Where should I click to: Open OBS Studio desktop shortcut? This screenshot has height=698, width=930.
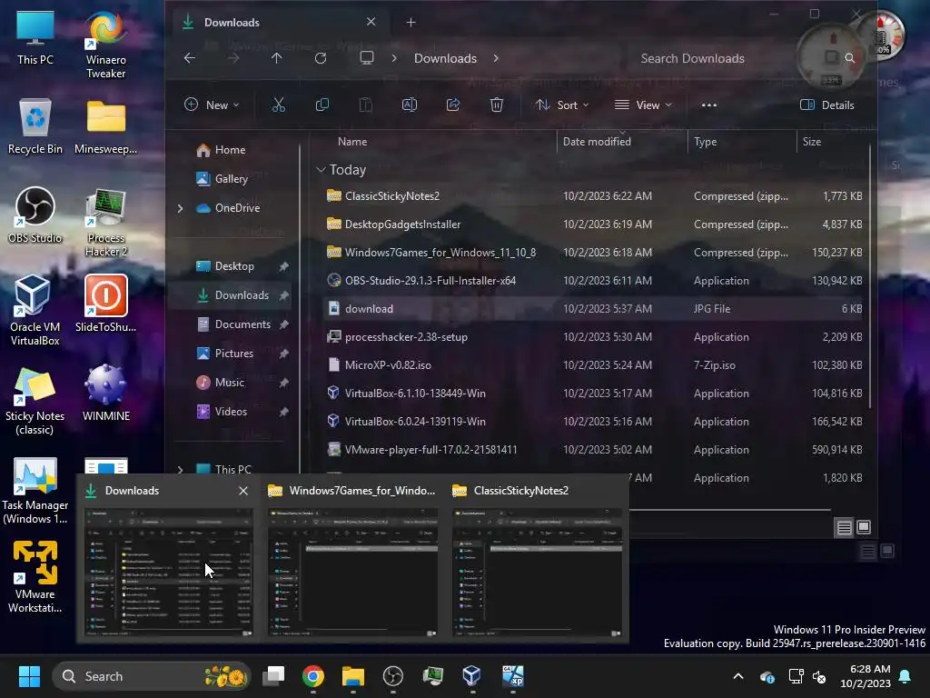pyautogui.click(x=35, y=215)
